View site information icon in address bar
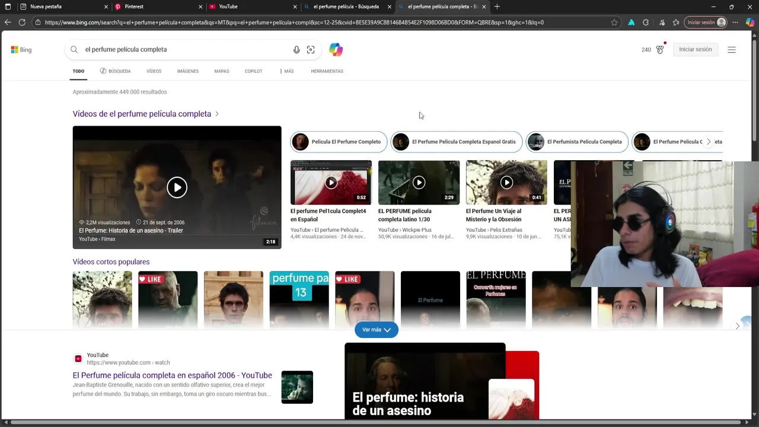Screen dimensions: 759x427 [x=38, y=23]
